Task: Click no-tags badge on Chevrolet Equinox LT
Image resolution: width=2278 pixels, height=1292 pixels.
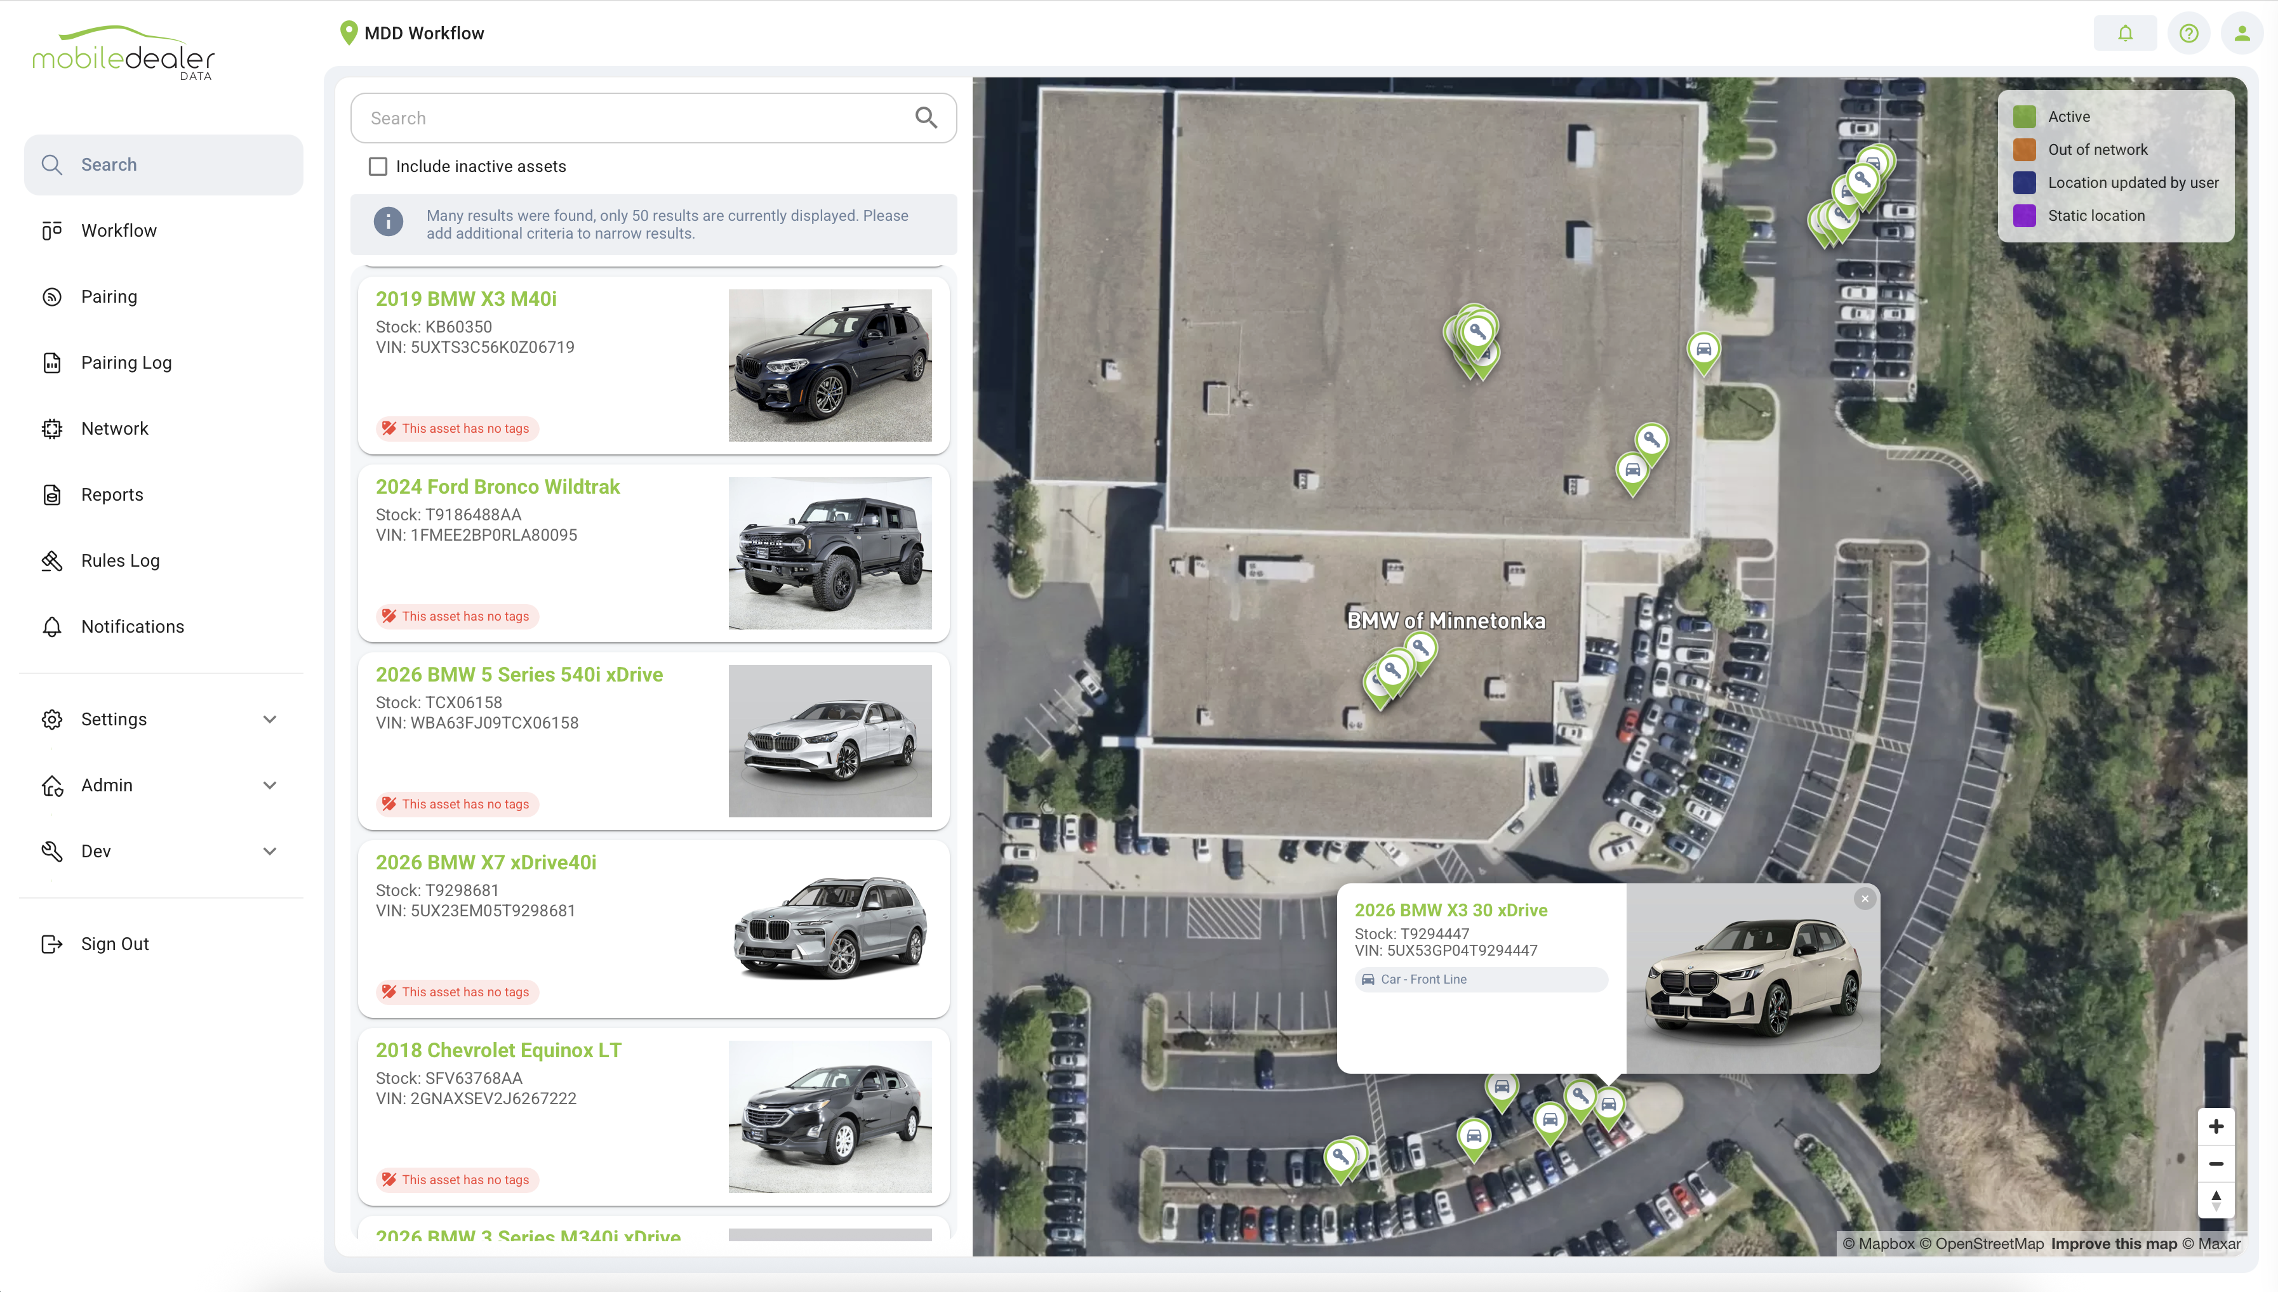Action: pyautogui.click(x=456, y=1179)
